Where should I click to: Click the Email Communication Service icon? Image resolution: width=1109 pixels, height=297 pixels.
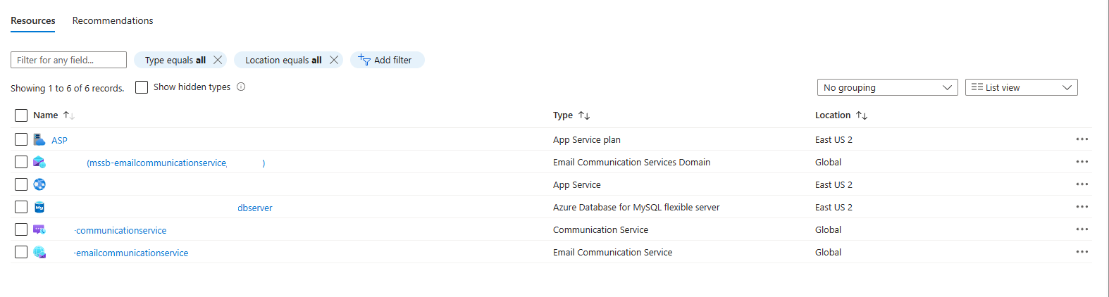coord(39,252)
